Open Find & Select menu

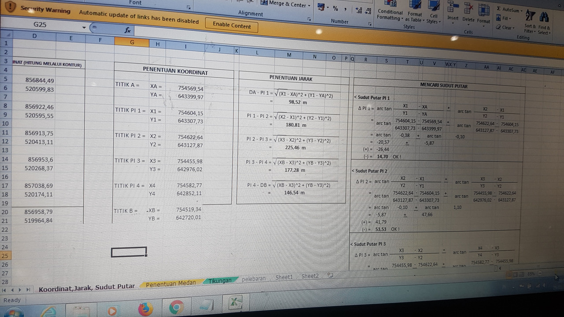point(544,23)
